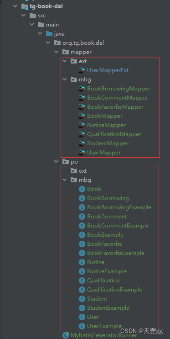170x339 pixels.
Task: Select the BookCommentExample class
Action: pyautogui.click(x=118, y=226)
